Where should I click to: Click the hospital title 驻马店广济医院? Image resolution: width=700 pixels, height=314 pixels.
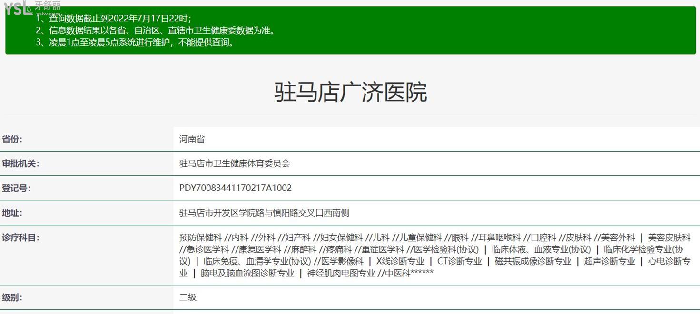[351, 92]
